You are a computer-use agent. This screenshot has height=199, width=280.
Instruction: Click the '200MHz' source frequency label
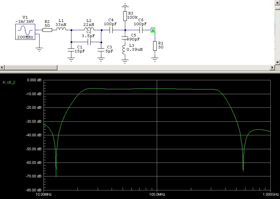(x=25, y=37)
